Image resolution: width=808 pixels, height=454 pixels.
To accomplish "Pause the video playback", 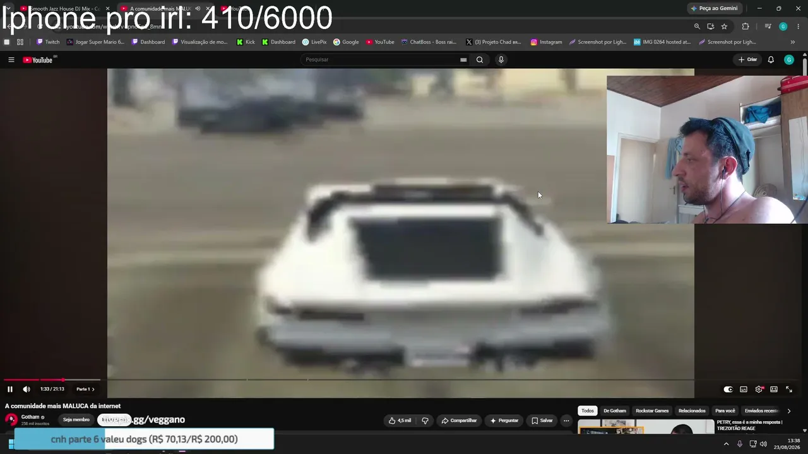I will tap(10, 389).
